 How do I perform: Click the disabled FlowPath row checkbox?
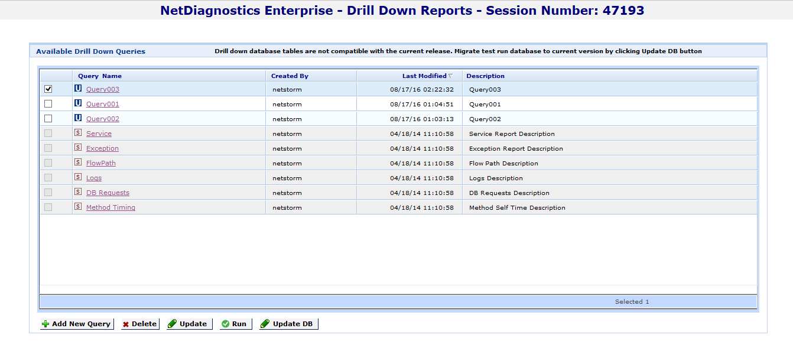(x=48, y=162)
